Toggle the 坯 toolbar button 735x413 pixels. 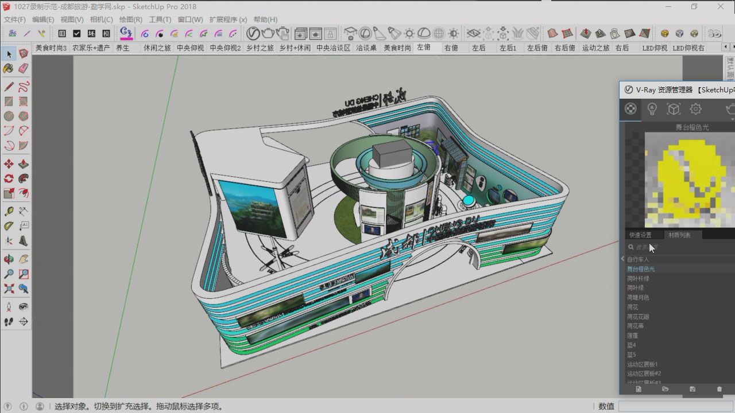point(91,34)
